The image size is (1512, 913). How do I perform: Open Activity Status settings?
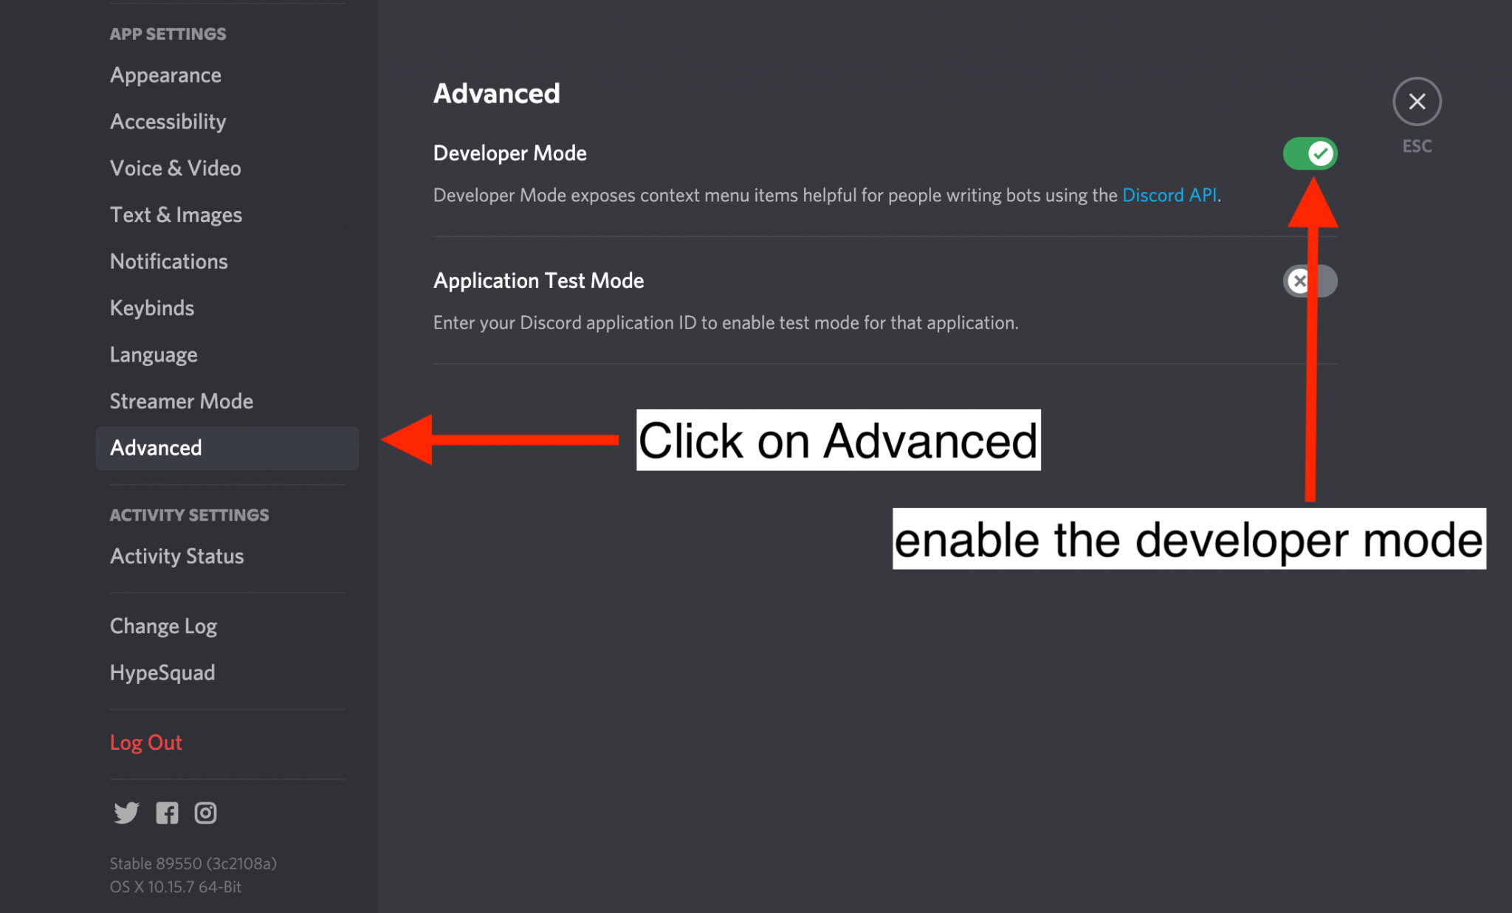tap(176, 556)
